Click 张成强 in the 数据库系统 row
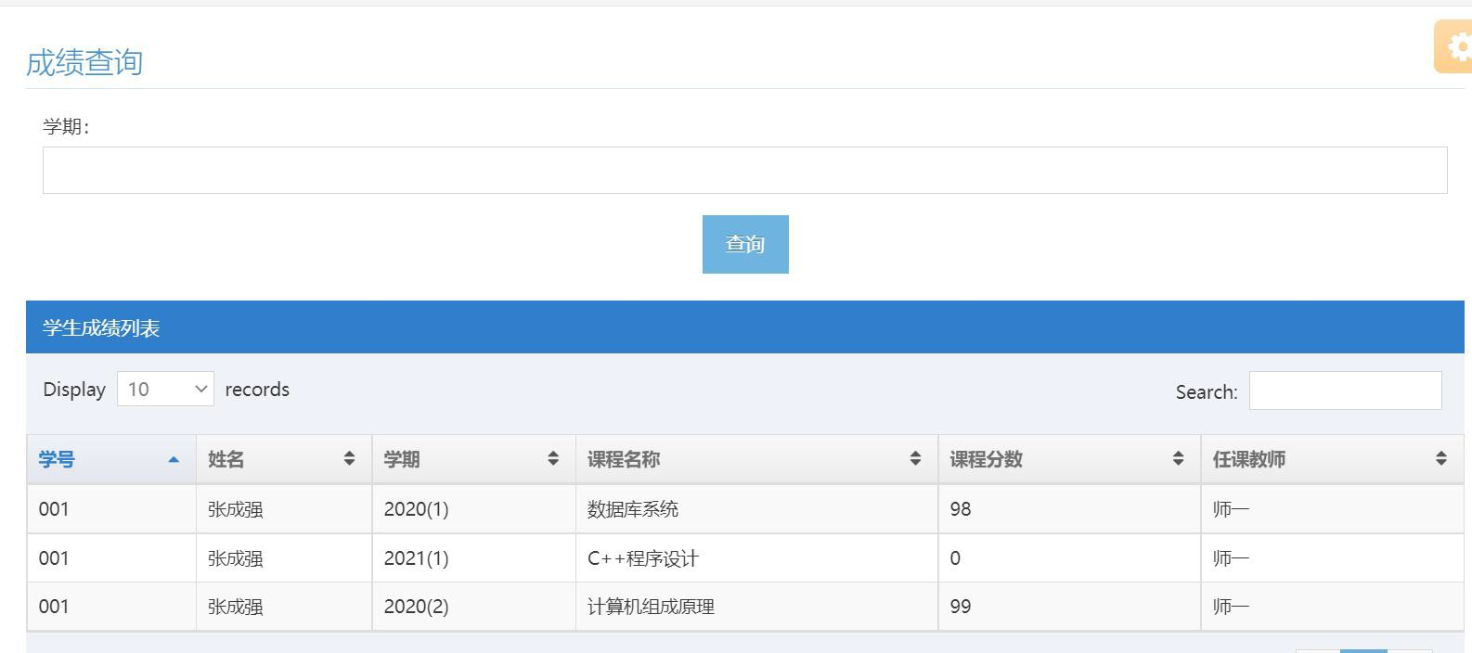The width and height of the screenshot is (1472, 653). 236,509
